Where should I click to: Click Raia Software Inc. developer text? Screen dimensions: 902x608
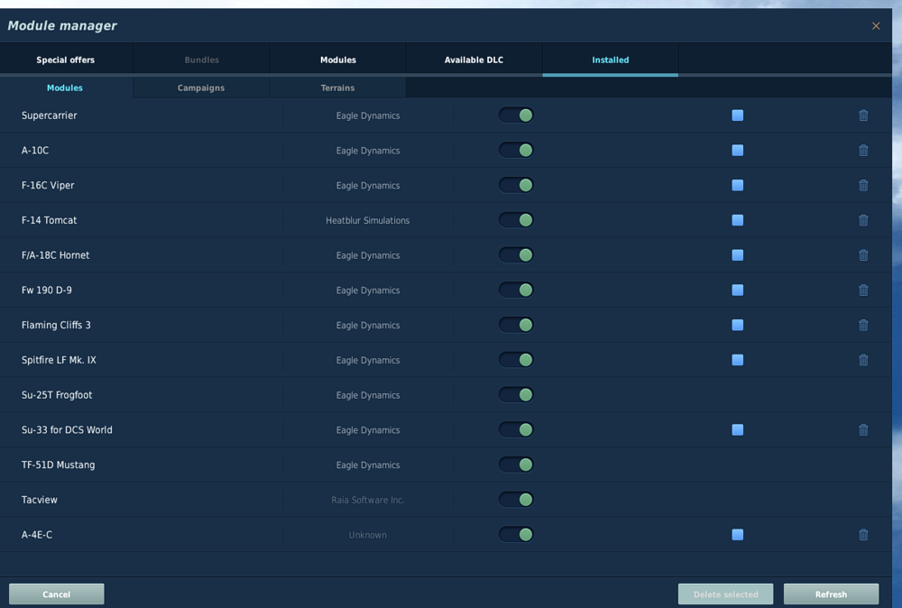(x=368, y=500)
